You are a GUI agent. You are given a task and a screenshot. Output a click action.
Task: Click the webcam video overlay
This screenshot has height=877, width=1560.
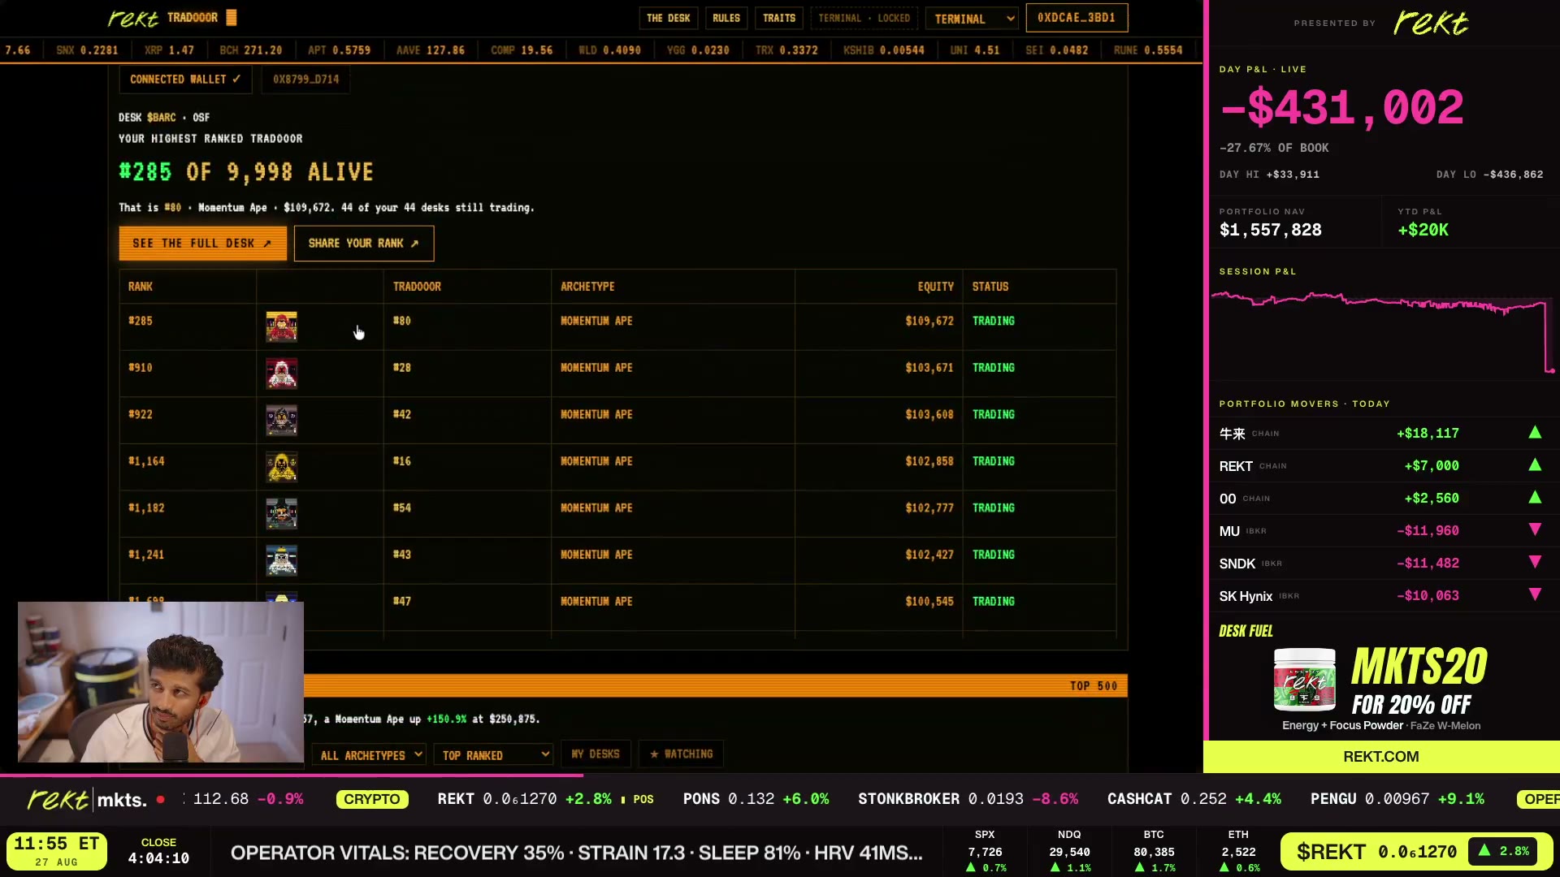coord(161,682)
